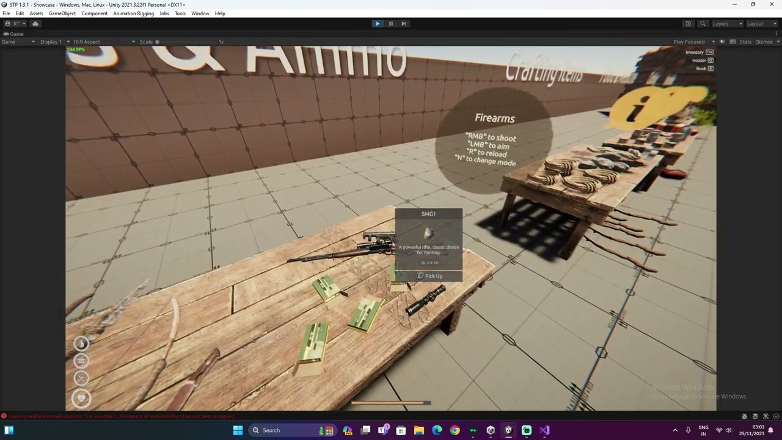Click the Scale slider handle
The width and height of the screenshot is (782, 440).
(157, 42)
